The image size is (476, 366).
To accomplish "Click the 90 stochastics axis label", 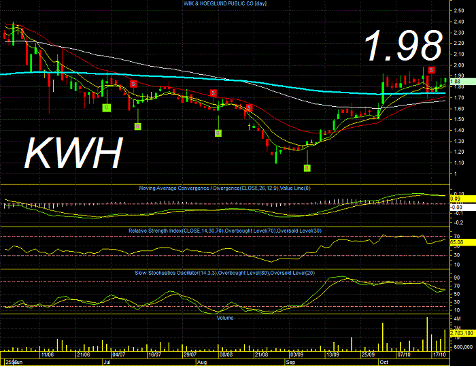I will [457, 278].
